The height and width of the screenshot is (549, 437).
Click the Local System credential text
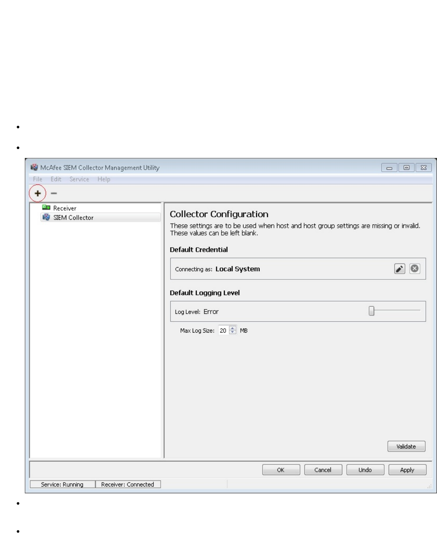pos(237,269)
